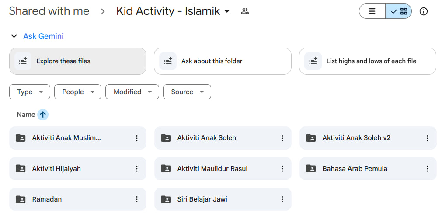Open more actions for Siri Belajar Jawi

[x=282, y=199]
